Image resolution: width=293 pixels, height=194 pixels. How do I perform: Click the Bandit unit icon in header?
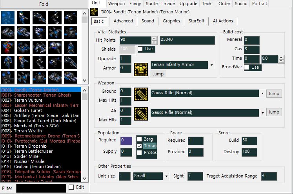[94, 12]
